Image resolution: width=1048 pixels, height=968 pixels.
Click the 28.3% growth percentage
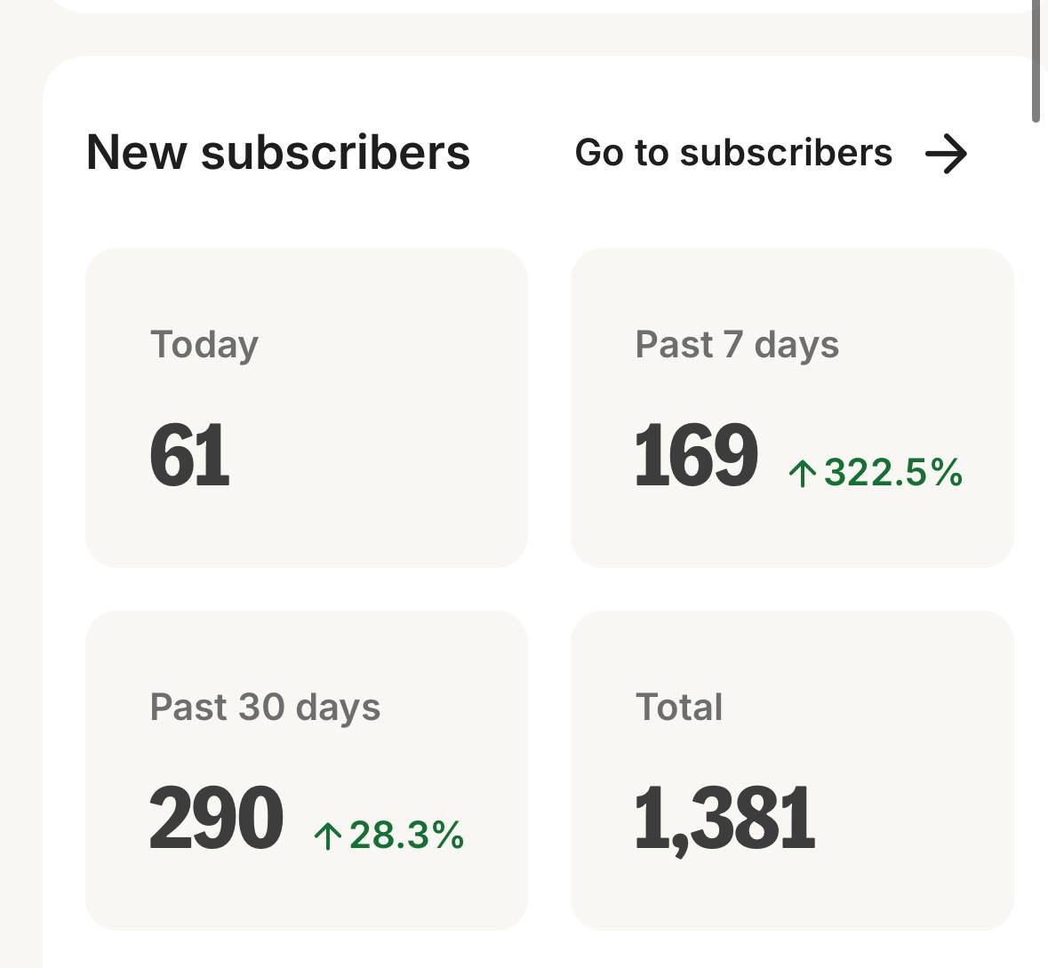click(x=406, y=835)
